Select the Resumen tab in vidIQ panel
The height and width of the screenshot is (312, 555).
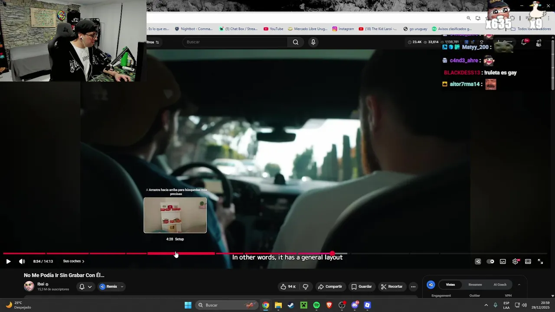click(475, 285)
